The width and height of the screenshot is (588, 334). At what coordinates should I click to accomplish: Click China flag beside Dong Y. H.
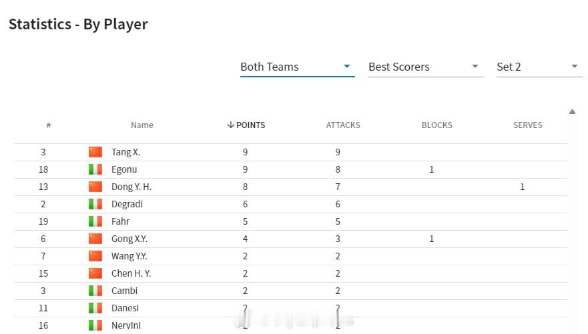[x=95, y=187]
